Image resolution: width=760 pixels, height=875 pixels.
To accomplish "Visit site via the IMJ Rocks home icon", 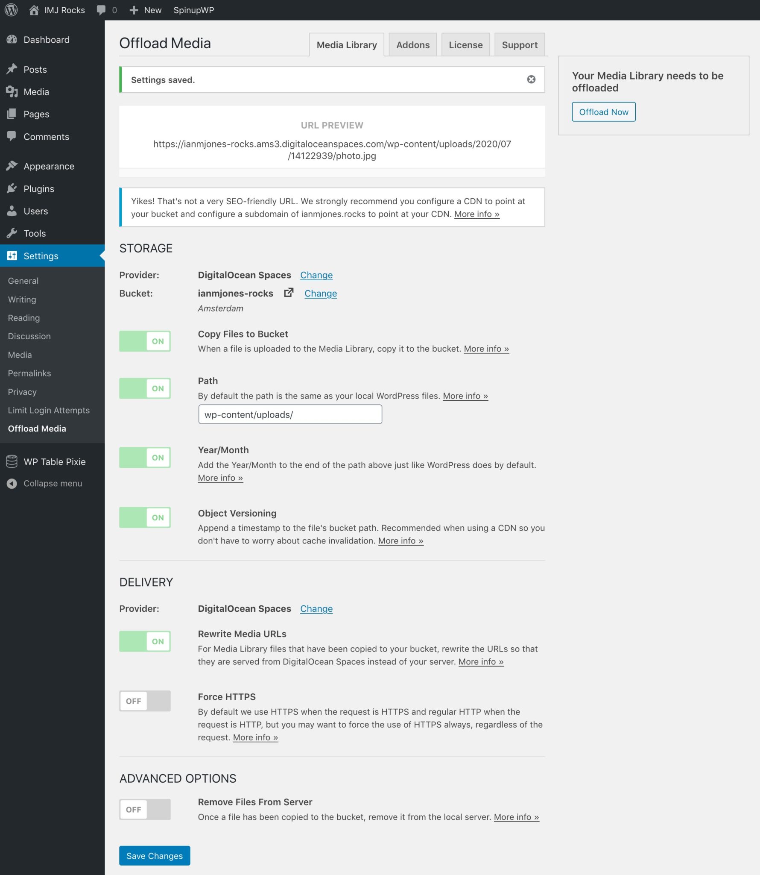I will [x=34, y=10].
